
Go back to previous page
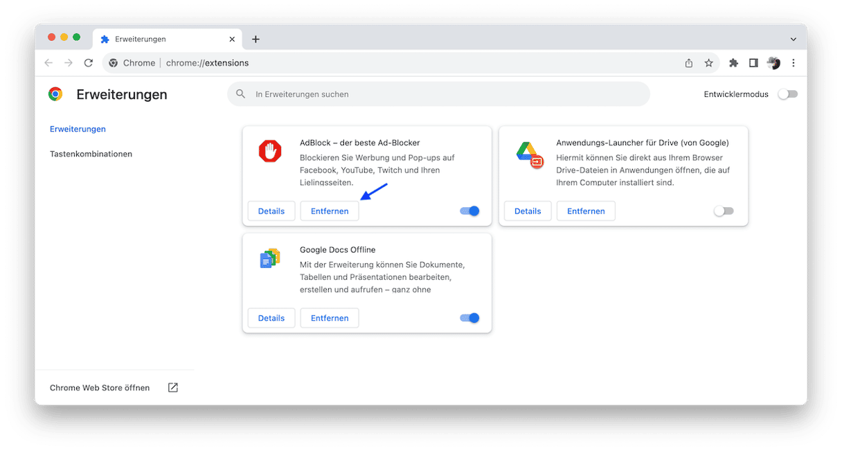48,63
